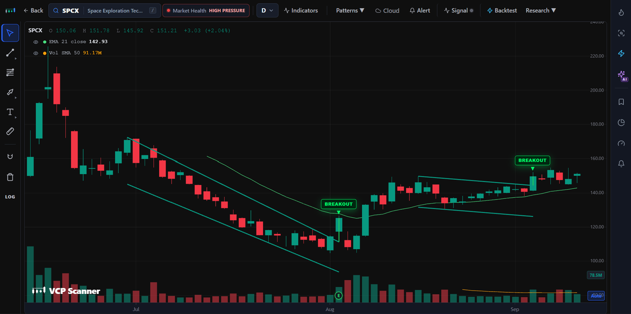Select the ruler measure tool
The width and height of the screenshot is (631, 314).
[10, 131]
